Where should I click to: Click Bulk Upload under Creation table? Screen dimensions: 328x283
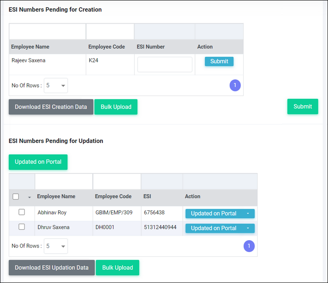[116, 107]
